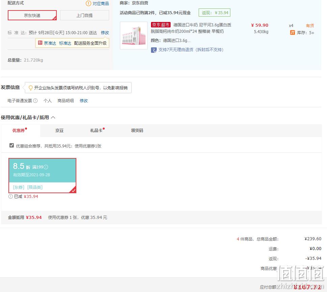Open the 对应商品 link
327x292 pixels.
click(101, 3)
